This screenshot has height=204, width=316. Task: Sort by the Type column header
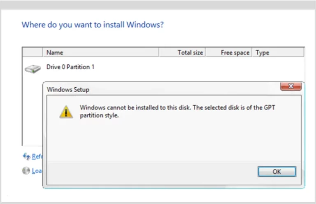(278, 52)
